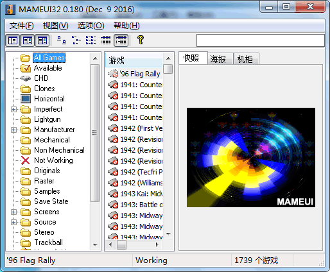This screenshot has height=272, width=330.
Task: Switch to the 快照 tab
Action: point(193,58)
